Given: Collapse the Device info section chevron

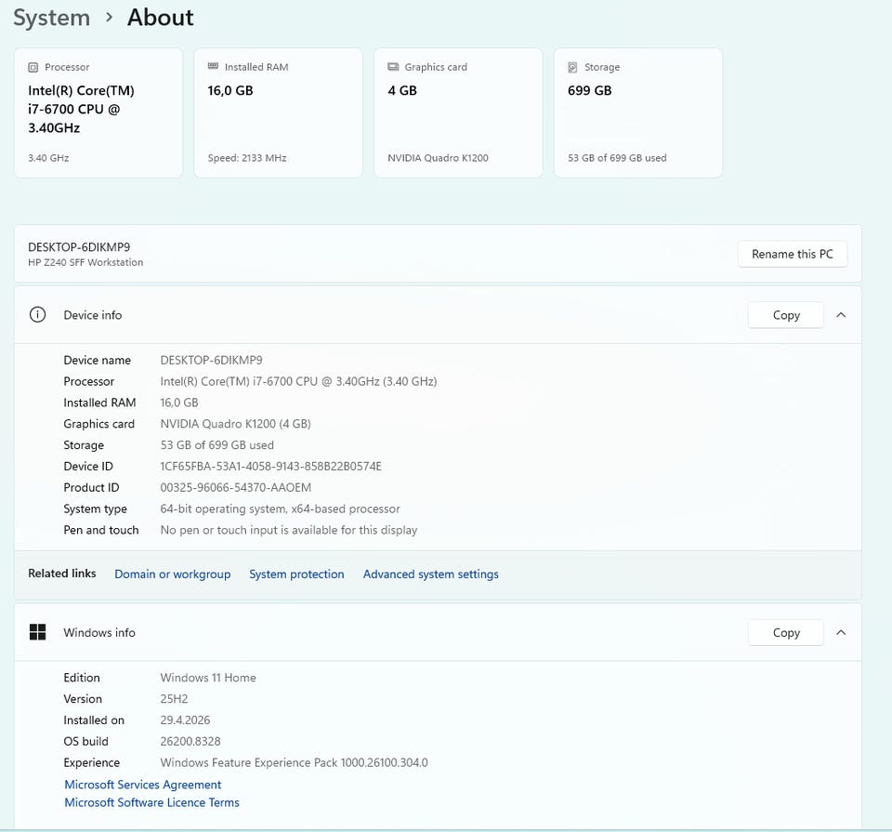Looking at the screenshot, I should point(842,315).
